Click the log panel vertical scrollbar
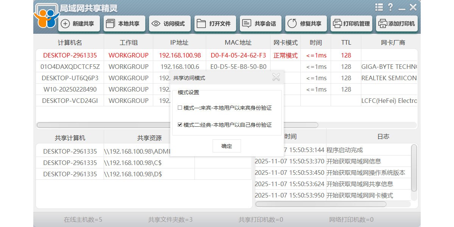Viewport: 454px width, 227px height. [x=414, y=168]
